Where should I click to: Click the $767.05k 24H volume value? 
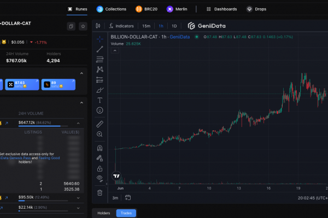(16, 60)
